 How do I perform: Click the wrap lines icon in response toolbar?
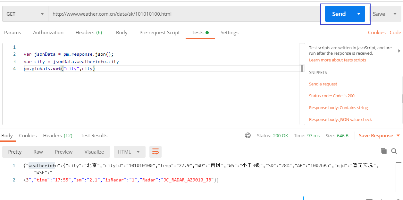click(x=155, y=152)
